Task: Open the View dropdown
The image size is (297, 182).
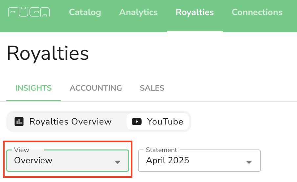Action: pyautogui.click(x=68, y=161)
